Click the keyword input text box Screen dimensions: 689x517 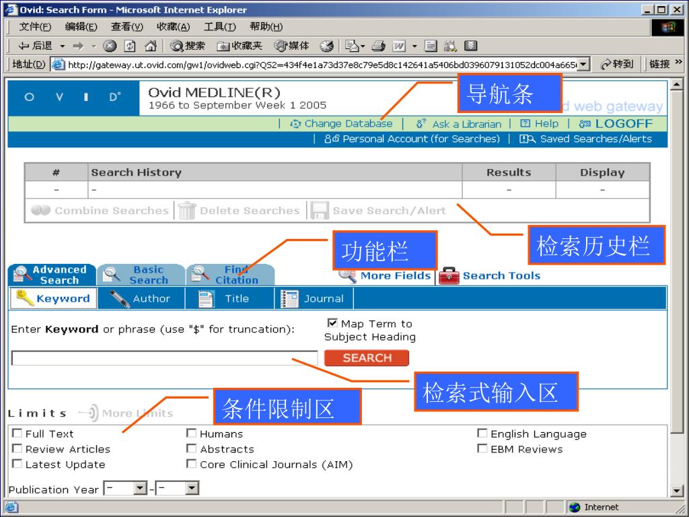pos(164,358)
